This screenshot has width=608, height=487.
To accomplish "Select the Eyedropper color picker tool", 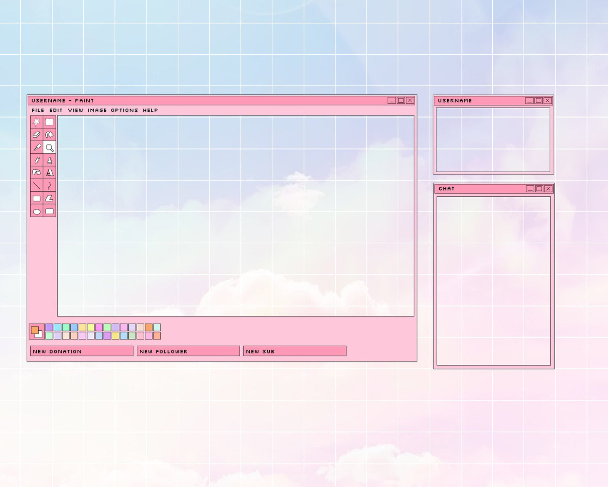I will coord(37,147).
